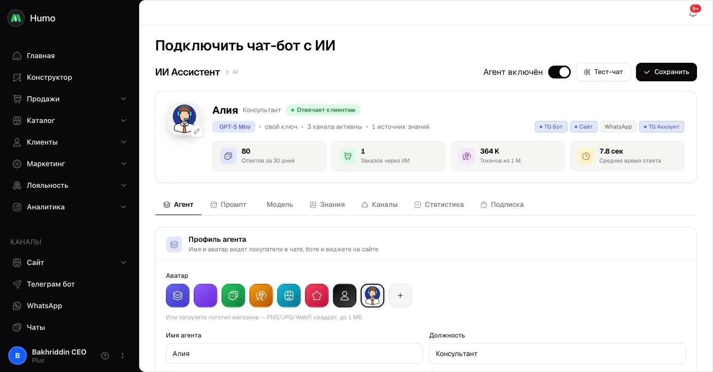Switch to the Промпт tab

coord(228,205)
